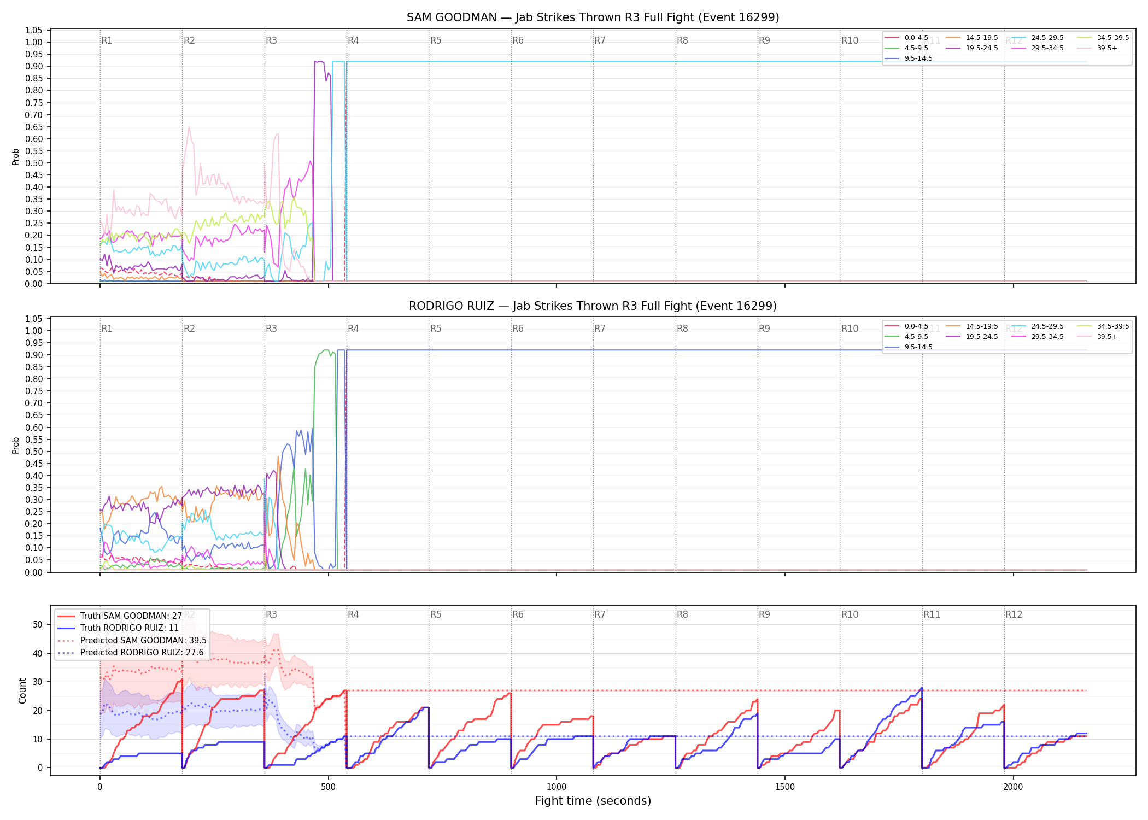The height and width of the screenshot is (820, 1148).
Task: Select 9.5-14.5 legend entry in Ruiz chart
Action: (909, 347)
